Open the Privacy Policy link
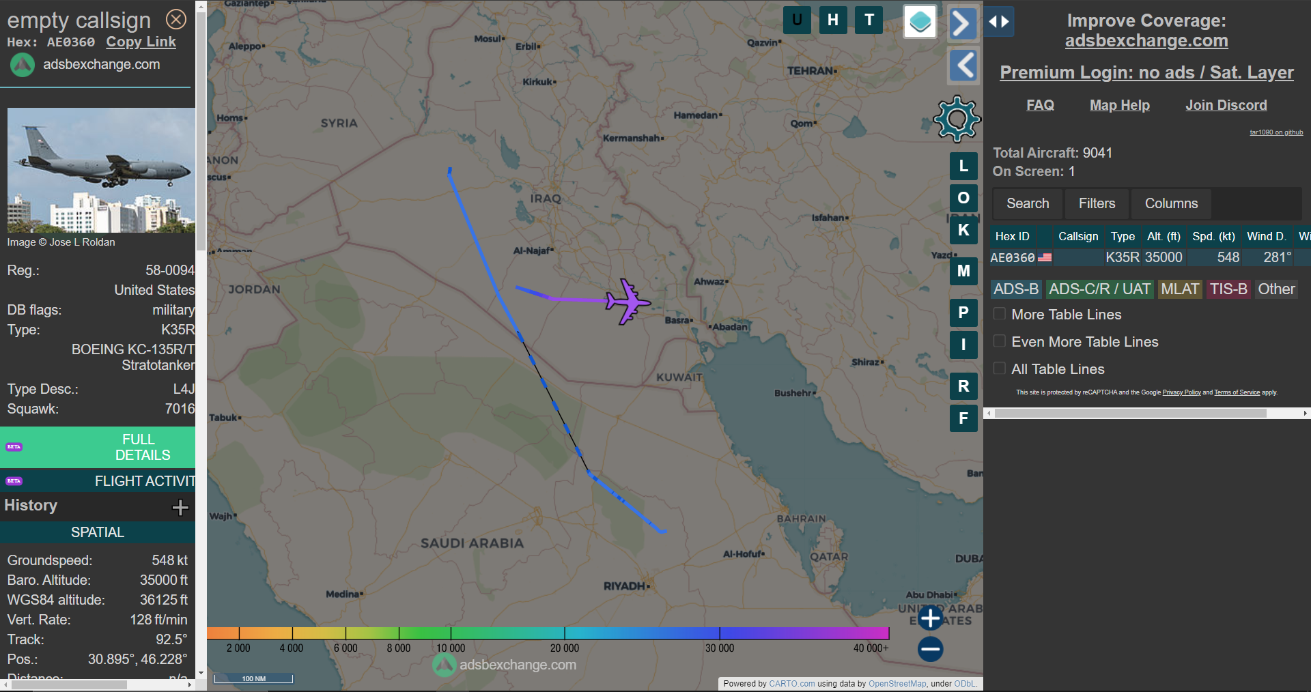The image size is (1311, 692). click(1181, 392)
